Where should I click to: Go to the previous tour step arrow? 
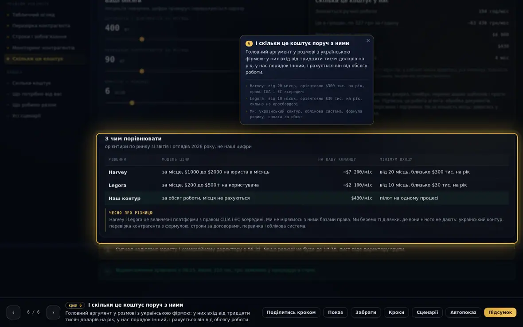[13, 312]
